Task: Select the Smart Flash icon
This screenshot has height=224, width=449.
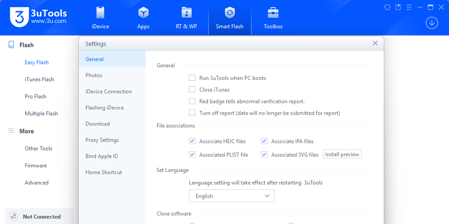Action: (x=229, y=13)
